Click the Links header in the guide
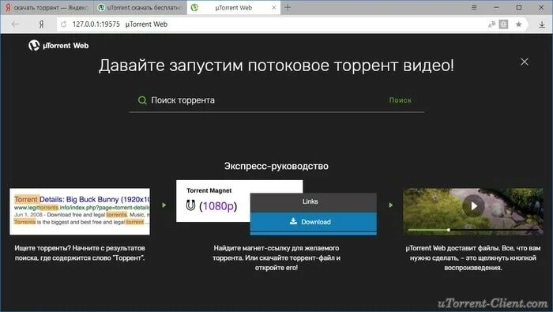 [313, 201]
